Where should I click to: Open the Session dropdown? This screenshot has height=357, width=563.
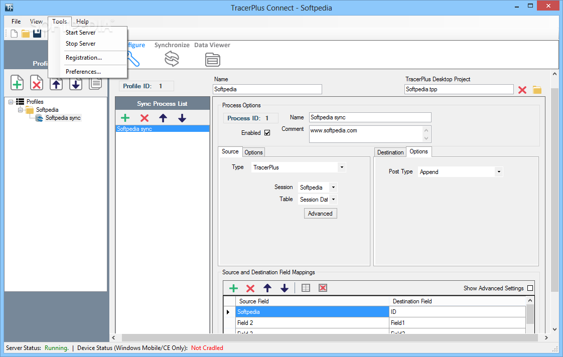(333, 188)
